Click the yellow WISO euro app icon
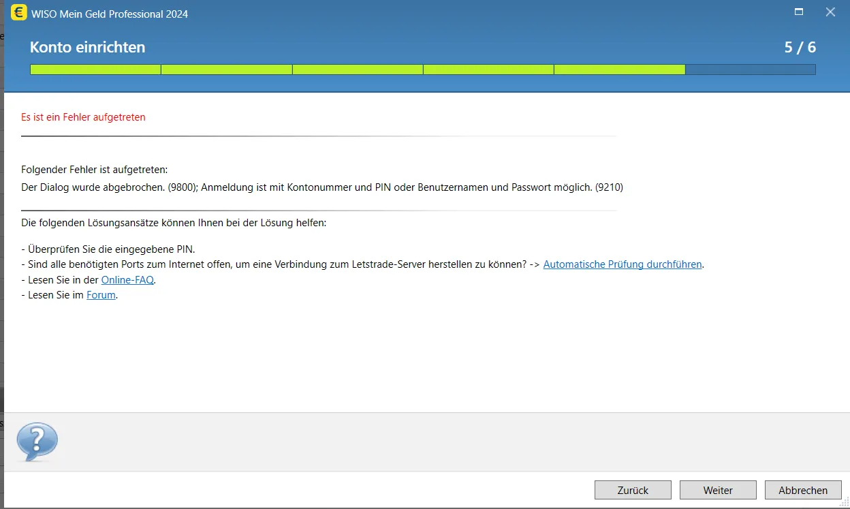This screenshot has width=850, height=509. tap(19, 13)
